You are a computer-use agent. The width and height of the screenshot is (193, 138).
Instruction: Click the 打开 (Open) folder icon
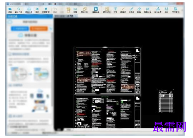click(x=10, y=10)
